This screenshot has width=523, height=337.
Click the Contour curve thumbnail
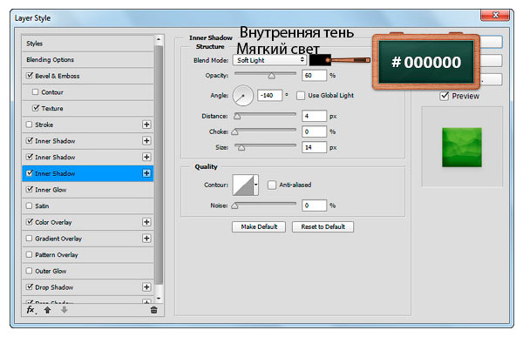pos(243,185)
